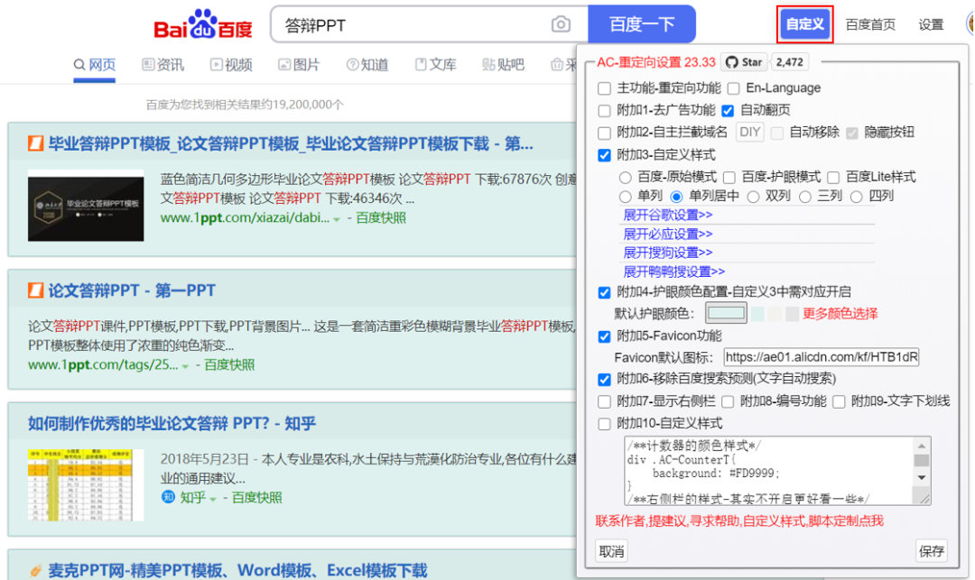
Task: Click the orange favicon beside 毕业答辩PPT模板 result
Action: [x=36, y=144]
